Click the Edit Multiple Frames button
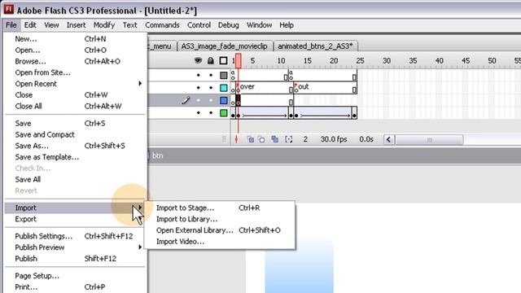521x293 pixels. click(x=275, y=139)
